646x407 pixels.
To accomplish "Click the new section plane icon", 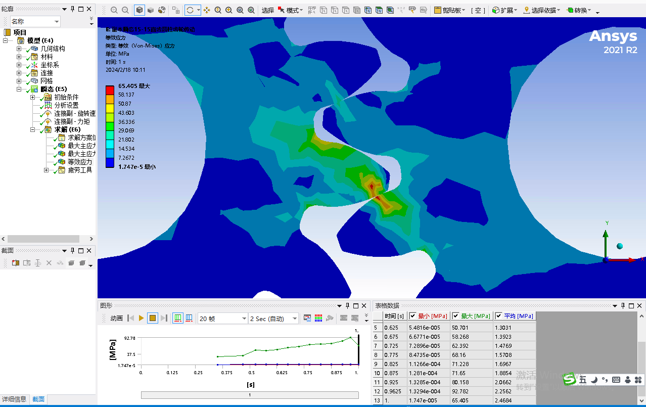I will pos(16,263).
